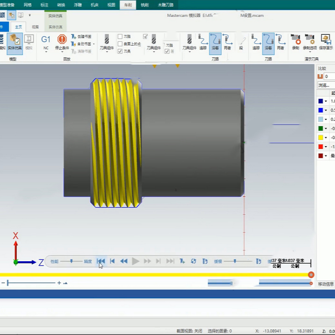Toggle the 刀路 toolpath checkbox

(120, 36)
